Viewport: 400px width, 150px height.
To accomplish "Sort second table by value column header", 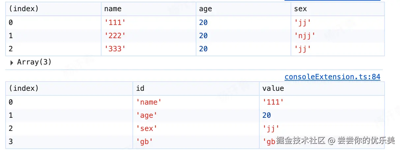I will [x=273, y=88].
